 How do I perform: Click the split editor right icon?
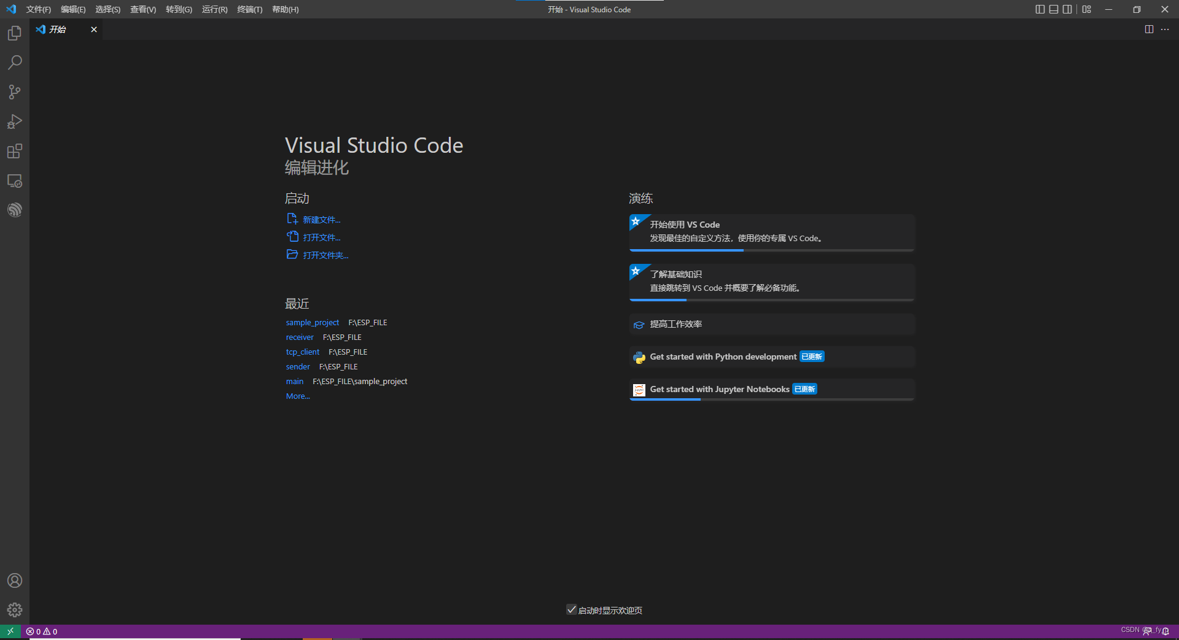(1149, 29)
